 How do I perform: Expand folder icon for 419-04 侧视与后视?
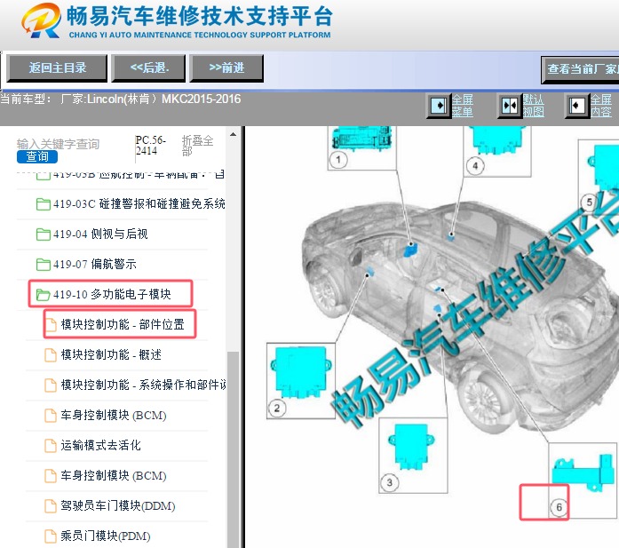43,234
